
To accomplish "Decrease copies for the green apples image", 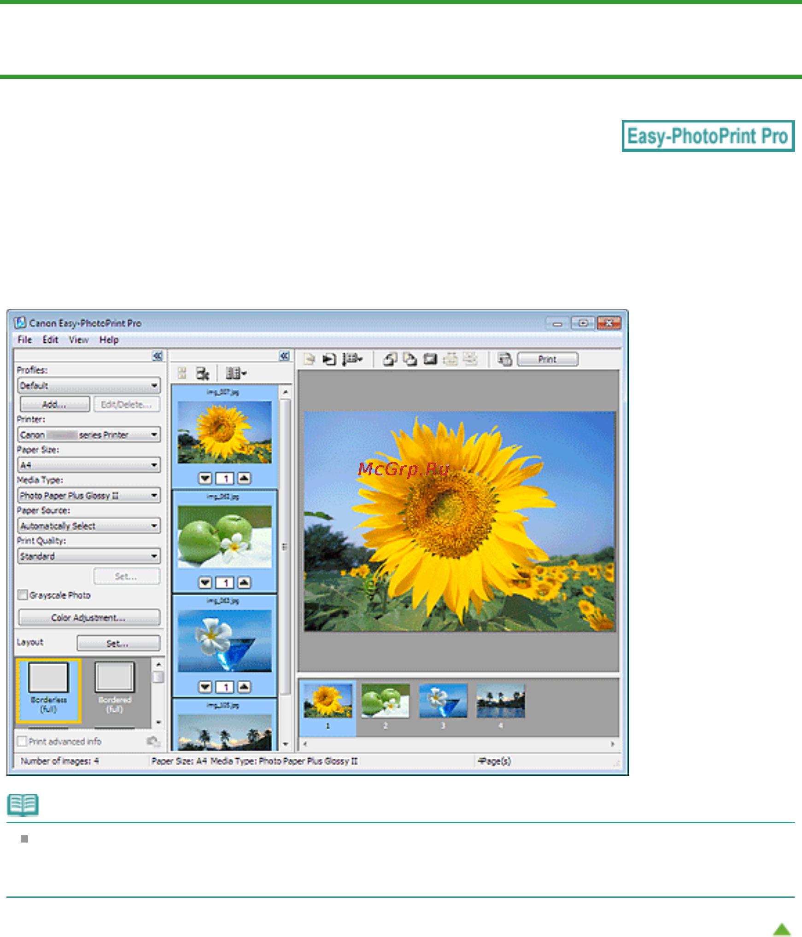I will pyautogui.click(x=205, y=583).
